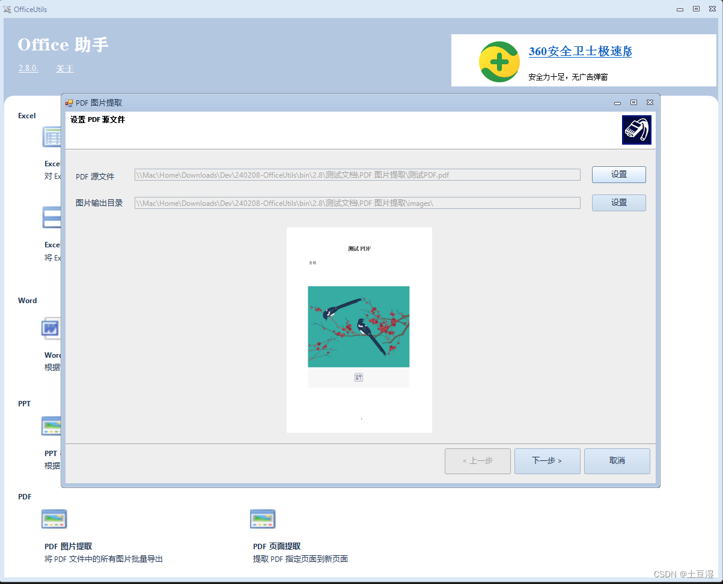
Task: Click the 图片输出目录 path field
Action: click(x=358, y=203)
